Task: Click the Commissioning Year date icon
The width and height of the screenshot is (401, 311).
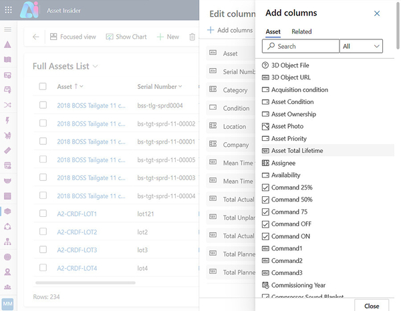Action: coord(265,285)
